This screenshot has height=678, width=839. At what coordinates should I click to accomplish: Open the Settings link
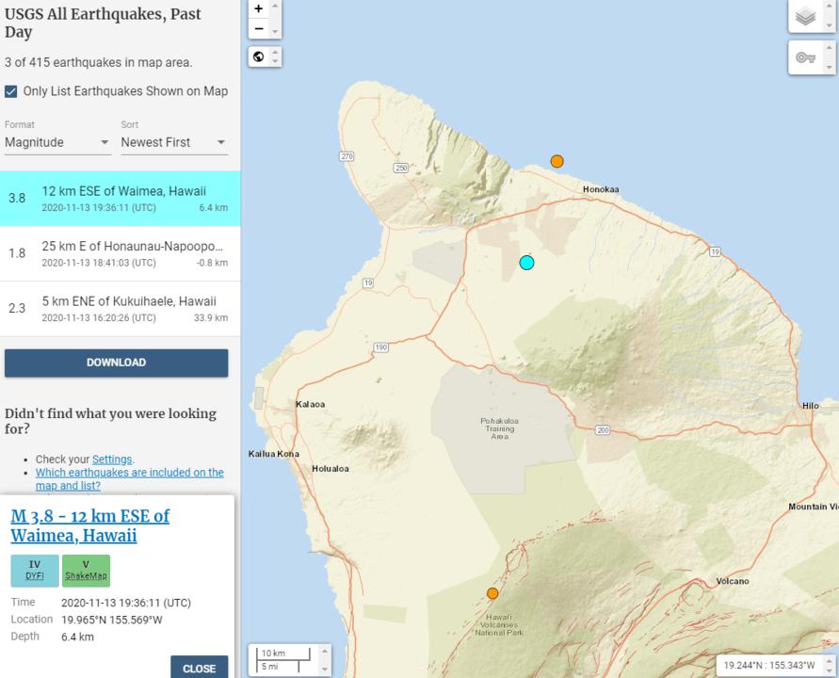pos(112,460)
